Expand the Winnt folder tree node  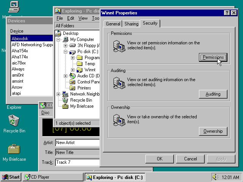point(73,70)
